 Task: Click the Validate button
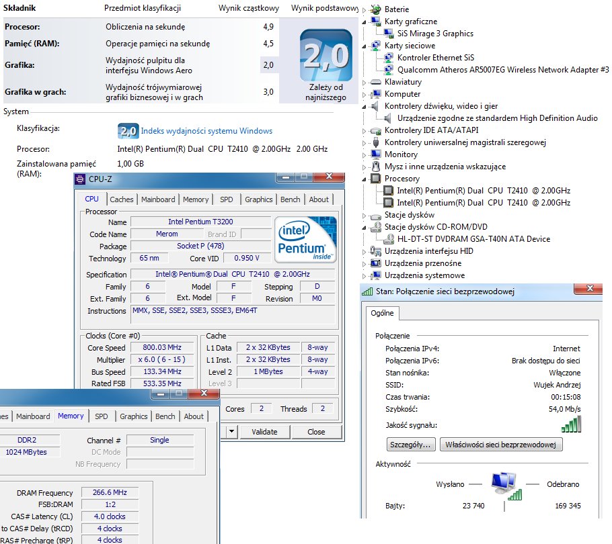(264, 431)
